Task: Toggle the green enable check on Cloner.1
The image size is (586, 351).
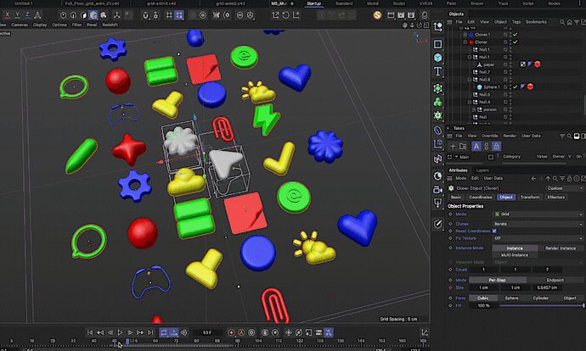Action: (x=516, y=34)
